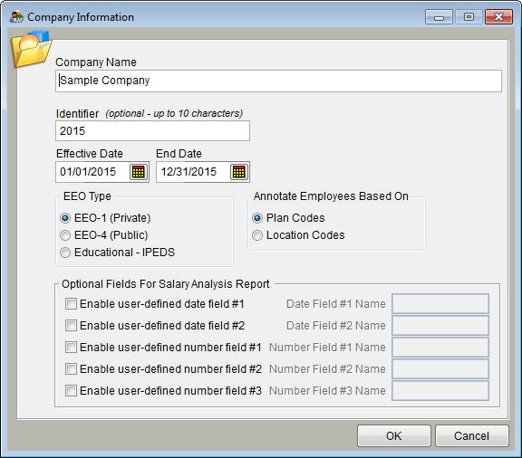Cancel the Company Information dialog
This screenshot has height=458, width=522.
(472, 435)
